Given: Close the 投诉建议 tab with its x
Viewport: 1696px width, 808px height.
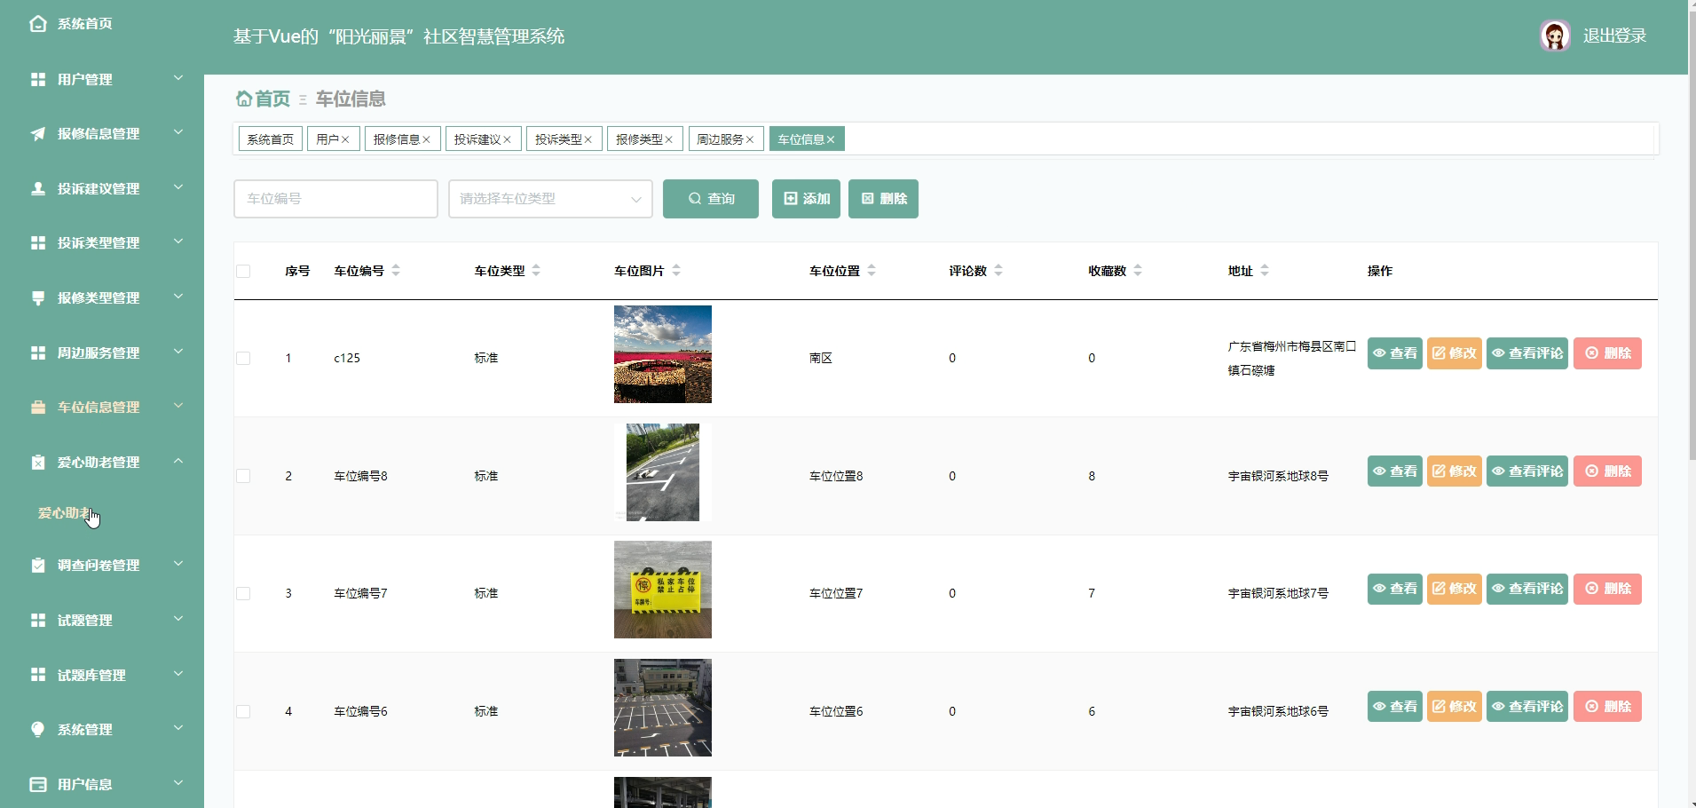Looking at the screenshot, I should pos(507,139).
